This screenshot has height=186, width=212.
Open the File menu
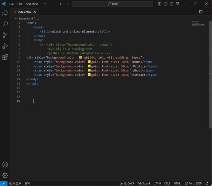pyautogui.click(x=12, y=4)
